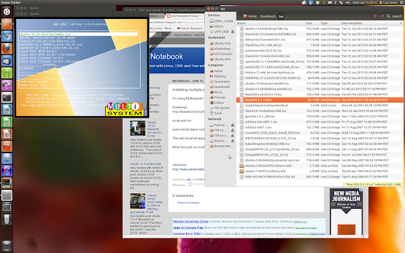Open the messaging envelope indicator
Image resolution: width=405 pixels, height=253 pixels.
click(x=330, y=3)
